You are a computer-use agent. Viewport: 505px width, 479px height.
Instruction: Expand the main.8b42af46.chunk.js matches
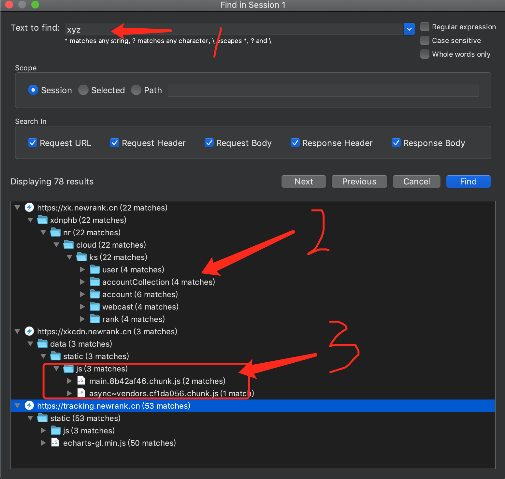pos(69,381)
